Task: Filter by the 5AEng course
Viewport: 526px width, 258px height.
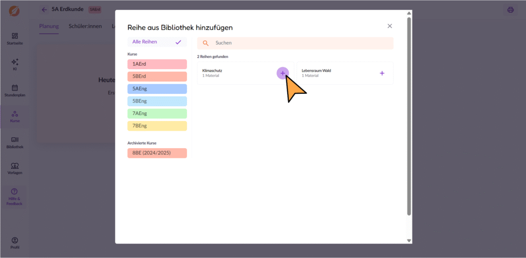Action: (157, 89)
